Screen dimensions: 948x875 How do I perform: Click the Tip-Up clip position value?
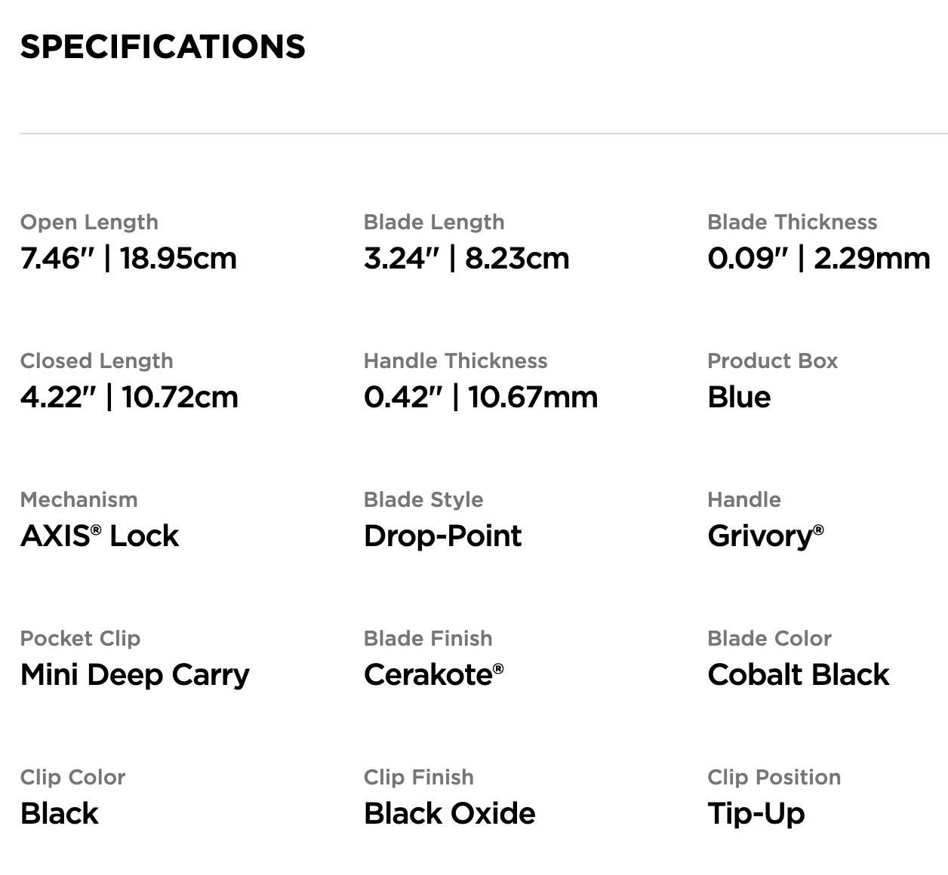click(x=756, y=814)
